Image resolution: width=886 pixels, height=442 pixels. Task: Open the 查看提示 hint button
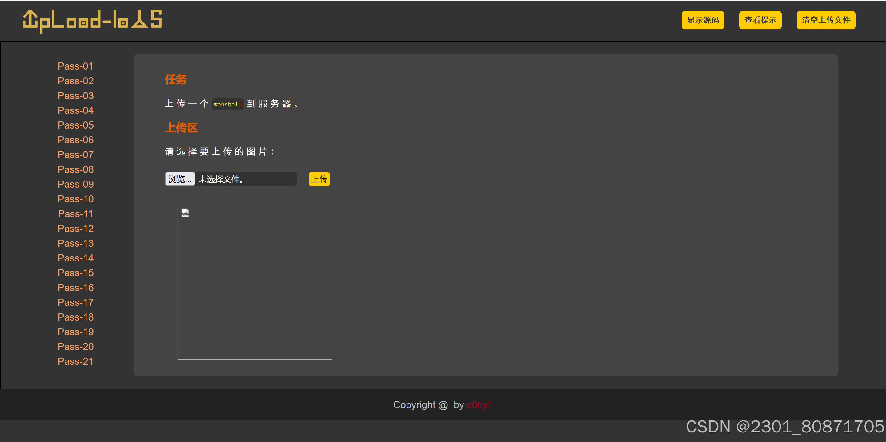[x=760, y=20]
